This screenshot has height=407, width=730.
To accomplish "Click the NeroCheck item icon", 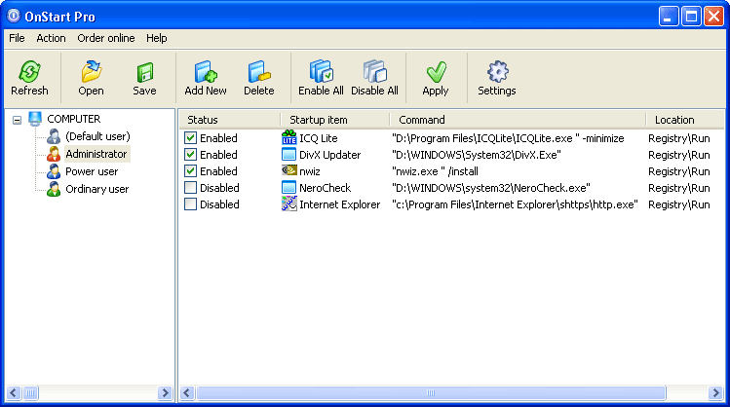I will (289, 188).
